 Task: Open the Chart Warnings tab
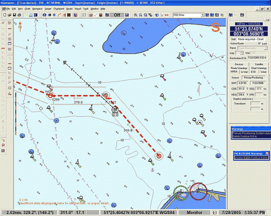point(259,68)
